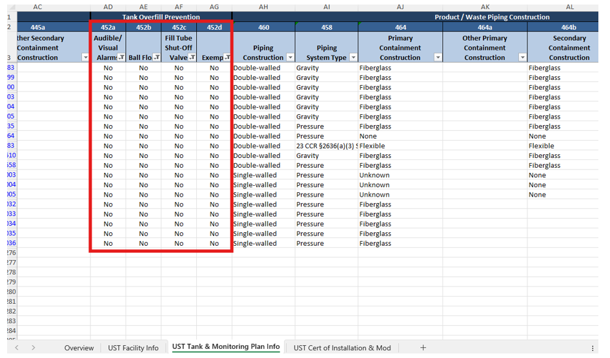Open the Audible/Visual Alarms filter button
The image size is (610, 358).
(x=121, y=57)
